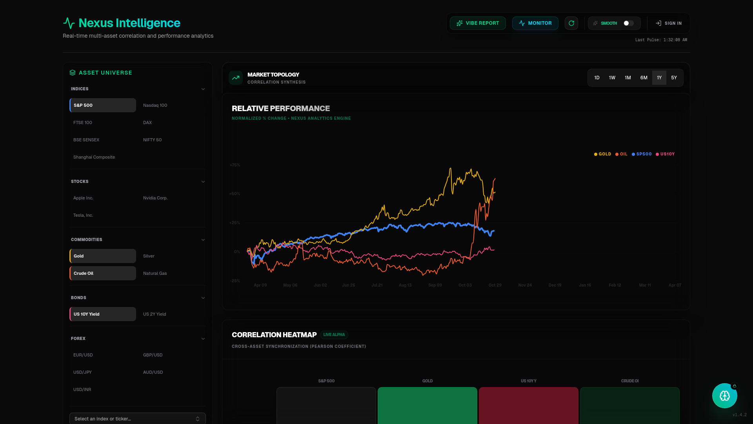The width and height of the screenshot is (753, 424).
Task: Click the sparkle icon beside Smooth
Action: [x=595, y=23]
